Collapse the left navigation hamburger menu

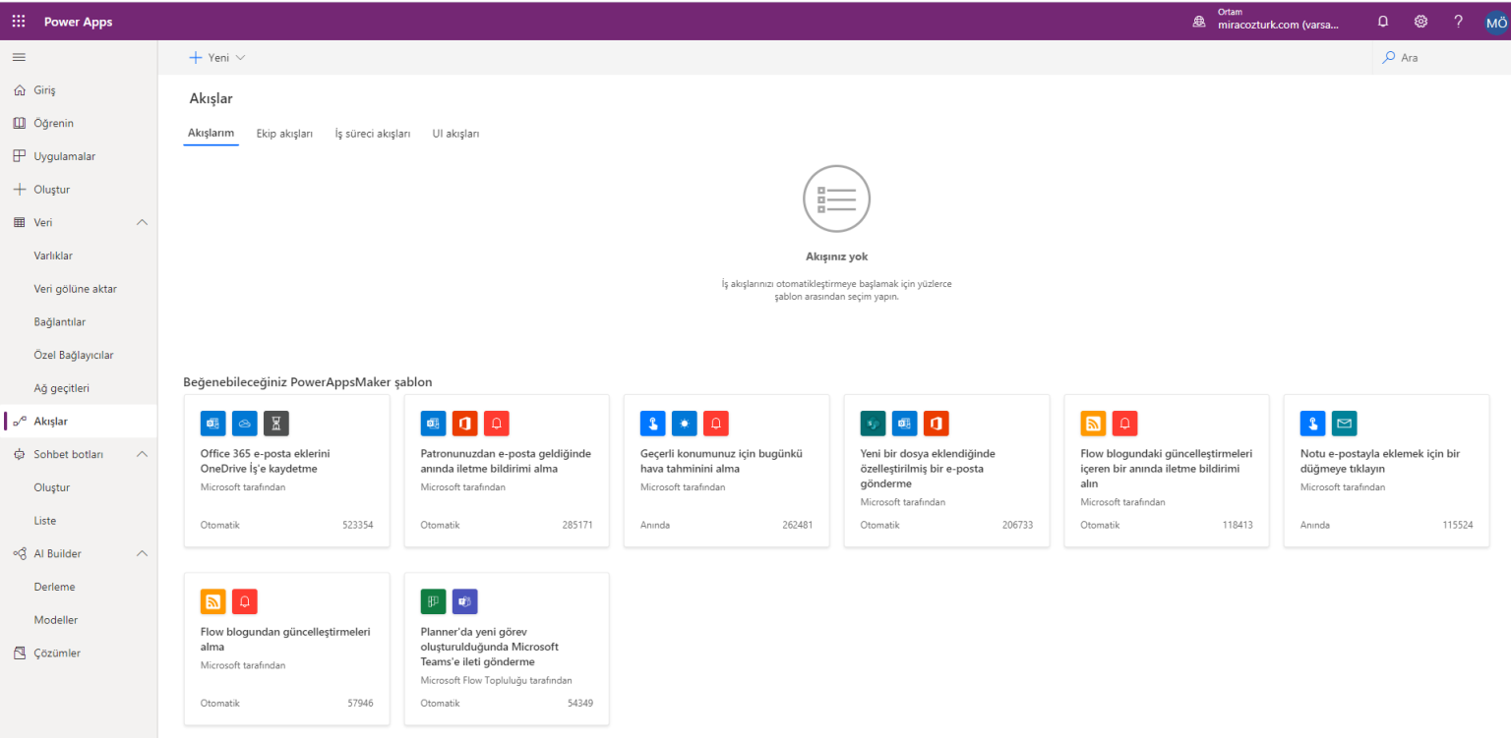pos(19,57)
